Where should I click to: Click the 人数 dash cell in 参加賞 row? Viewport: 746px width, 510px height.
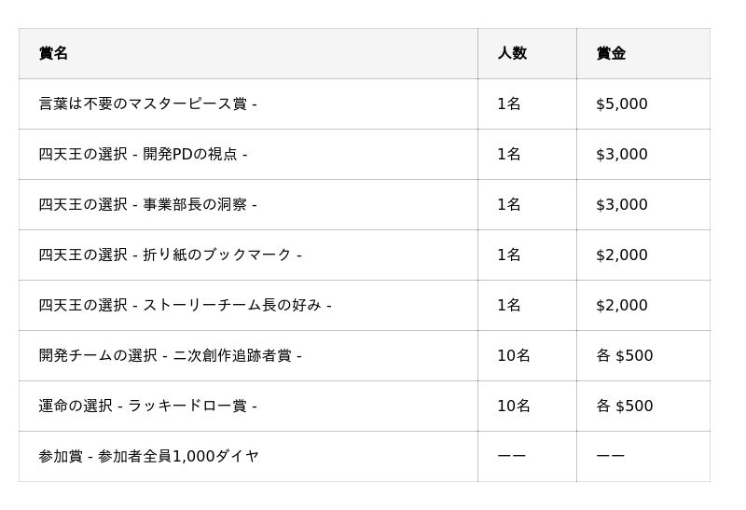point(511,456)
